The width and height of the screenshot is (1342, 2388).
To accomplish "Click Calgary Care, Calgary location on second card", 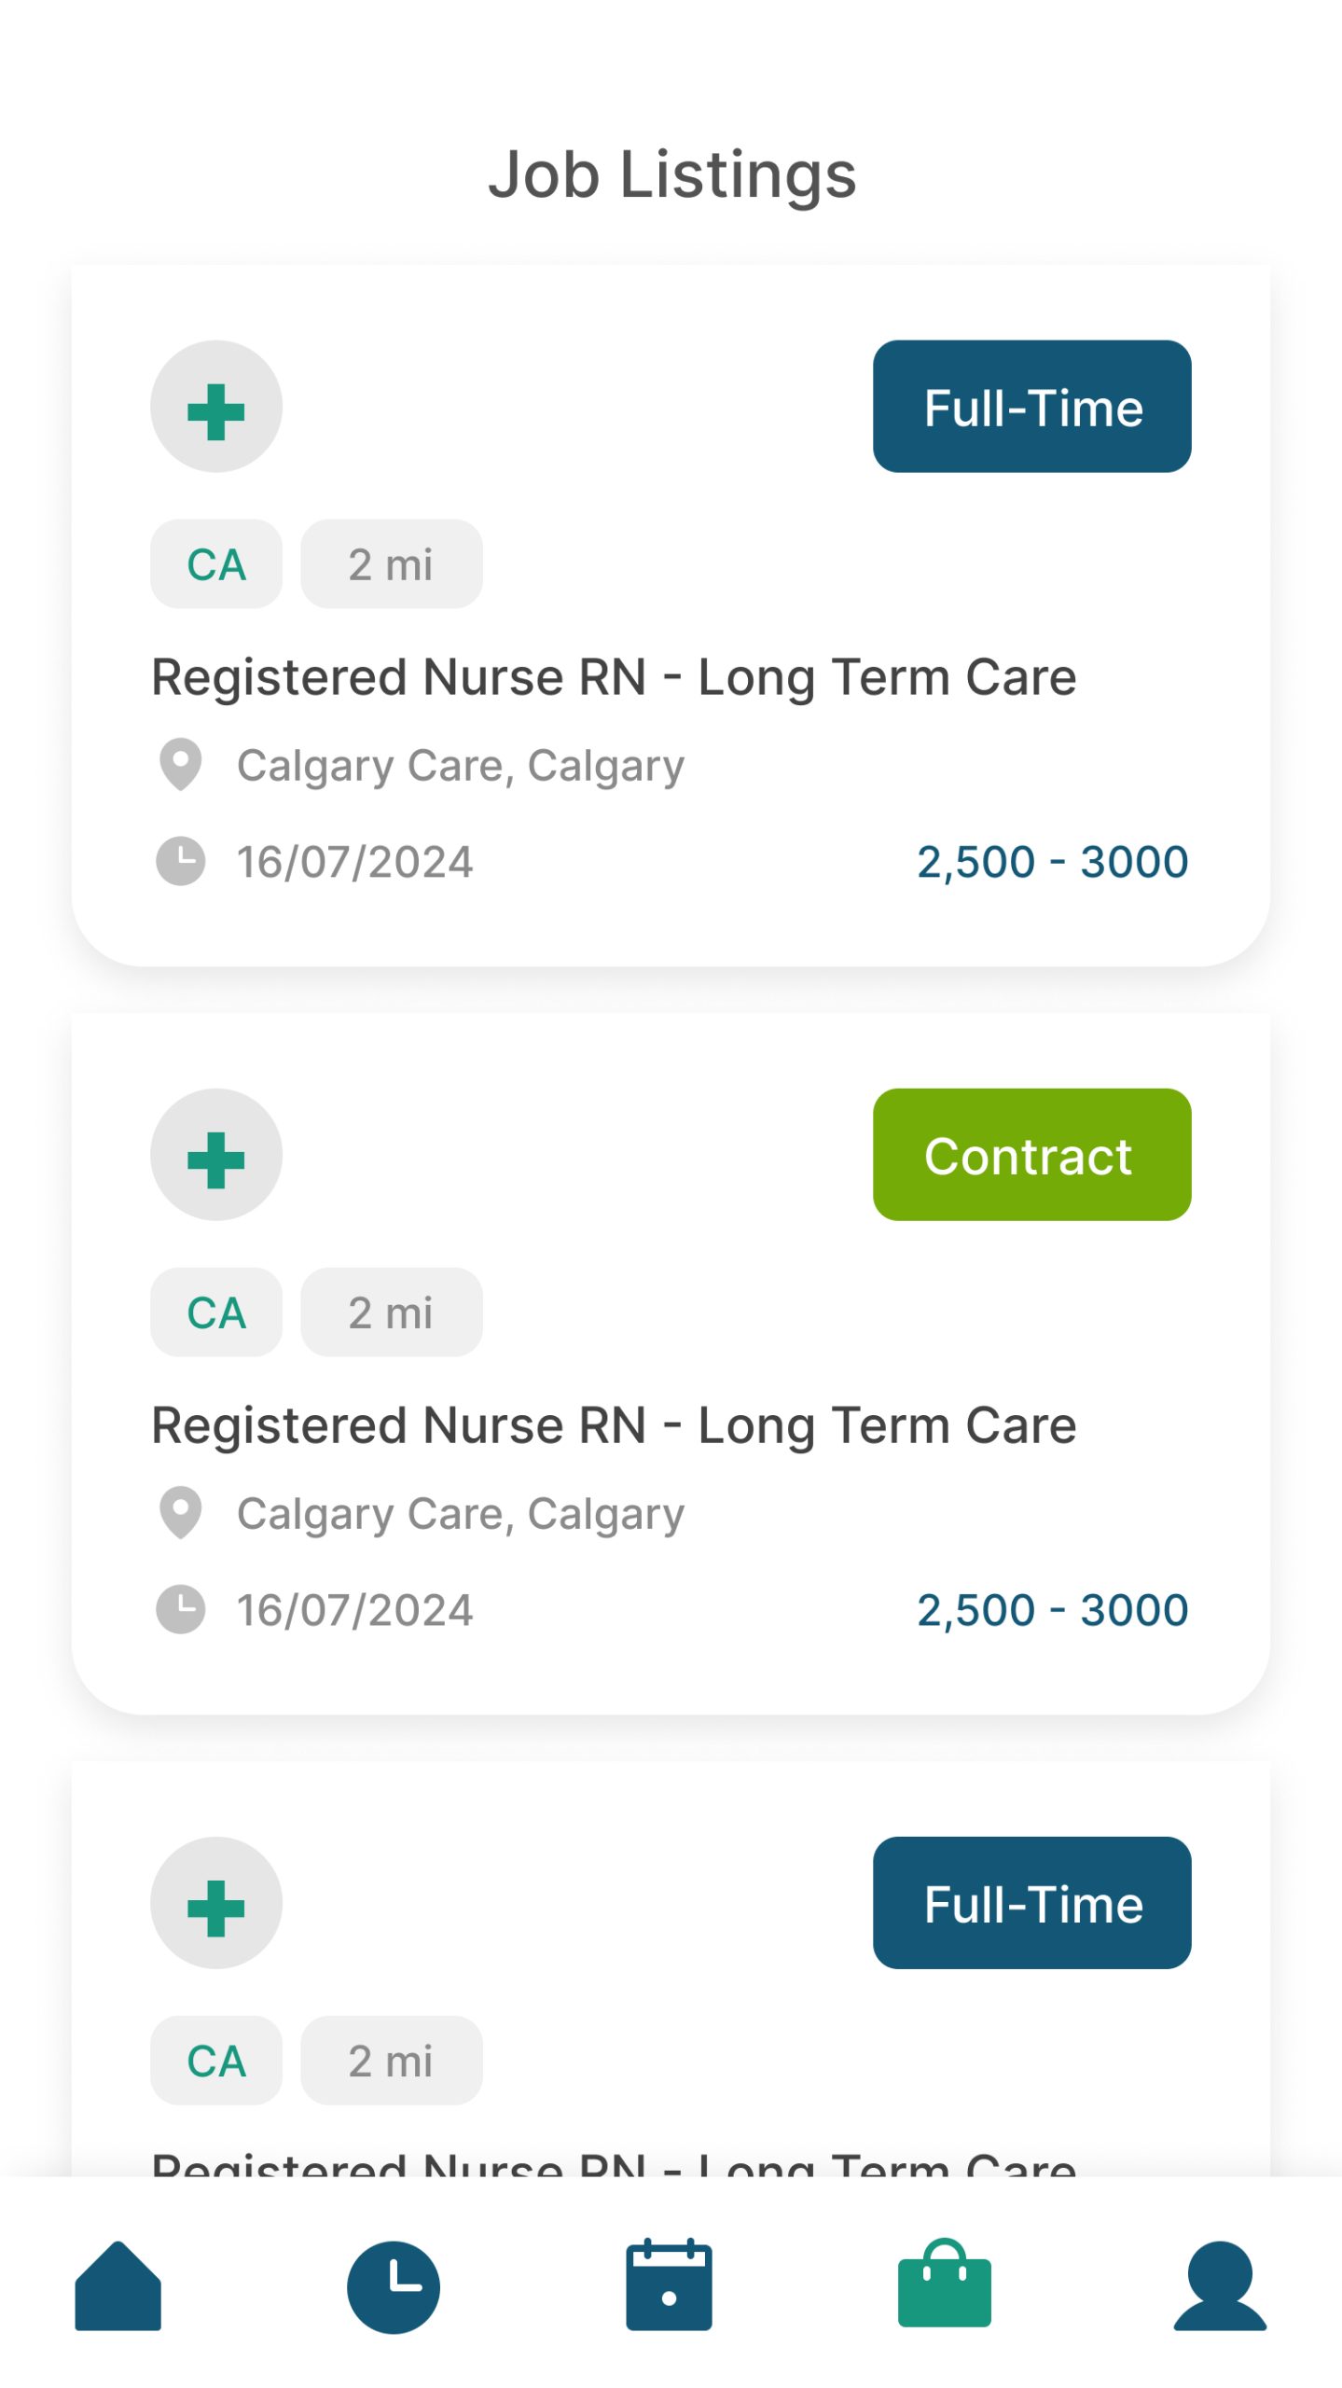I will click(461, 1513).
